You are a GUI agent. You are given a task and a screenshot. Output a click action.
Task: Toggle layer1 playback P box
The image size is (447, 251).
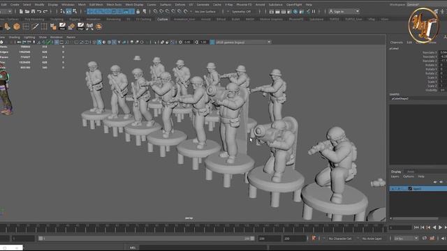399,189
